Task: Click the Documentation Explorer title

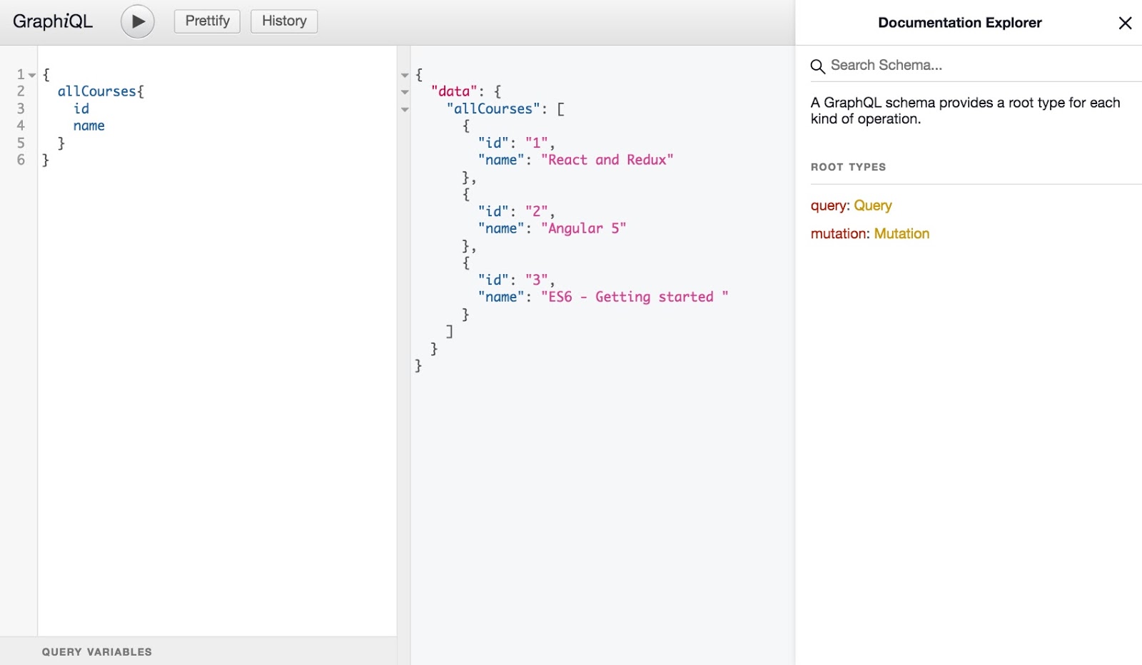Action: click(959, 22)
